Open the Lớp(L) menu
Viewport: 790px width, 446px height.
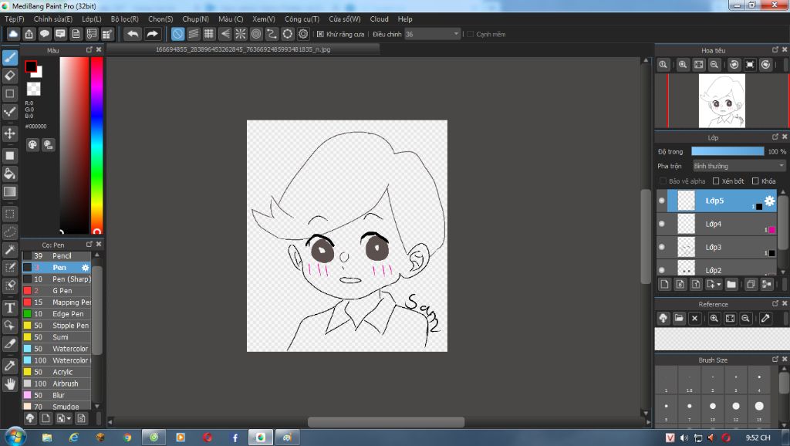point(92,19)
